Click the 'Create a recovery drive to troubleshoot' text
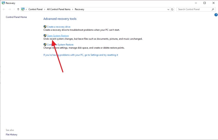218x140 pixels. pyautogui.click(x=82, y=30)
